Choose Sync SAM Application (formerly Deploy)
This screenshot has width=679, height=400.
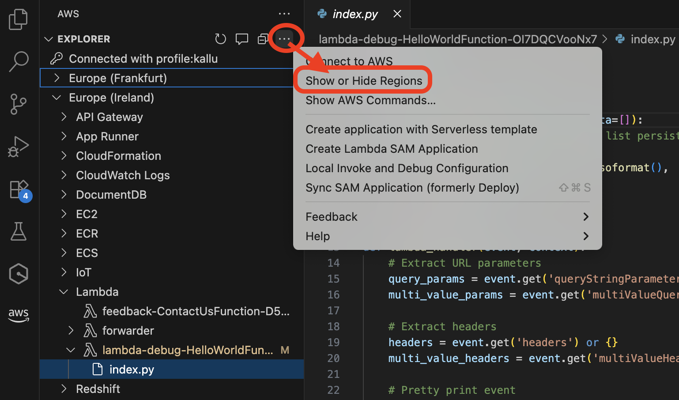pyautogui.click(x=448, y=188)
